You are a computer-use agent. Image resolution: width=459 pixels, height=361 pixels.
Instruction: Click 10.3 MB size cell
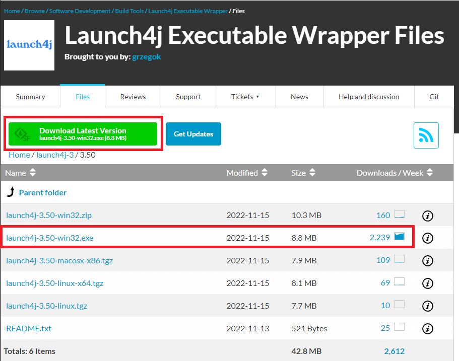306,215
